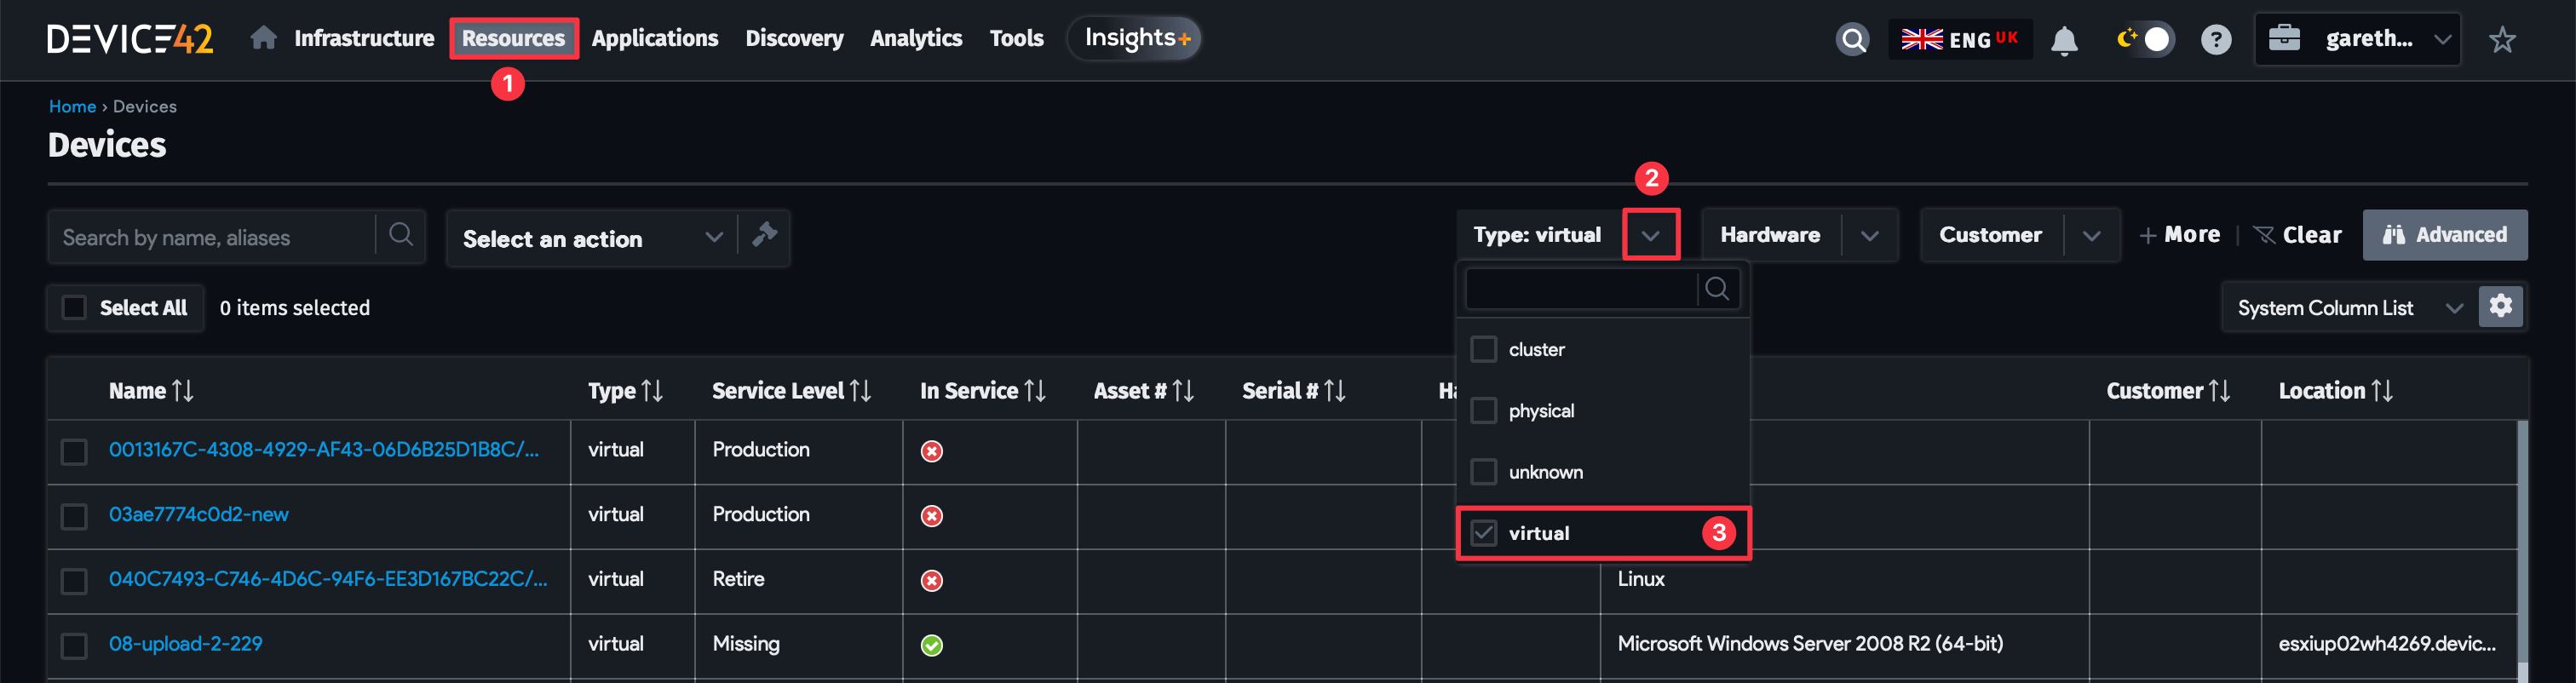Click the hammer action execute icon
Image resolution: width=2576 pixels, height=683 pixels.
(x=764, y=235)
